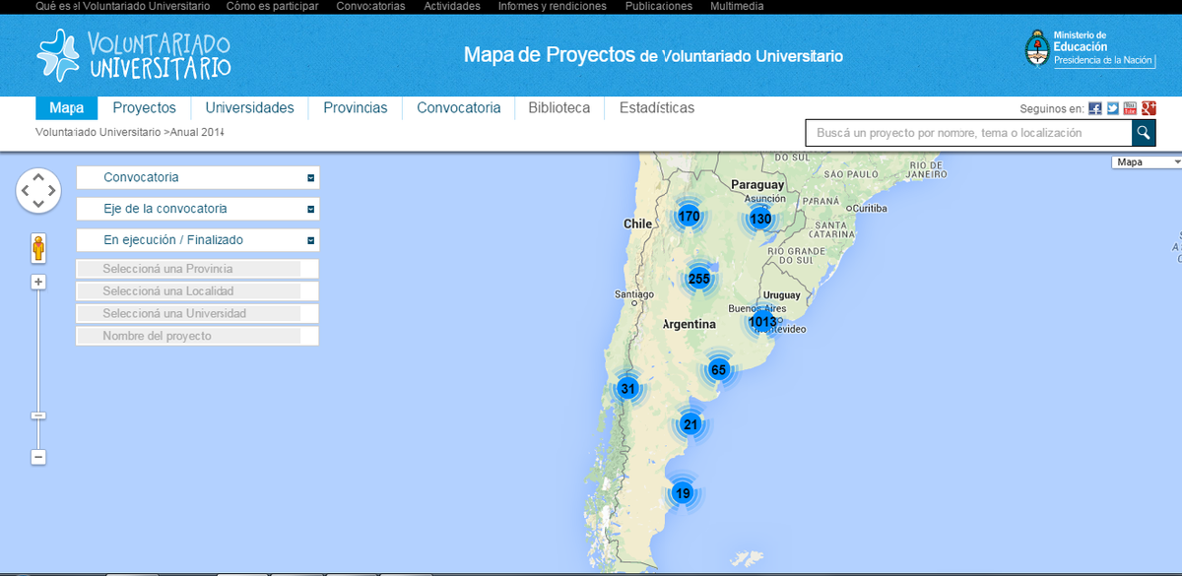Screen dimensions: 1182x576
Task: Open the Universidades section
Action: (x=249, y=107)
